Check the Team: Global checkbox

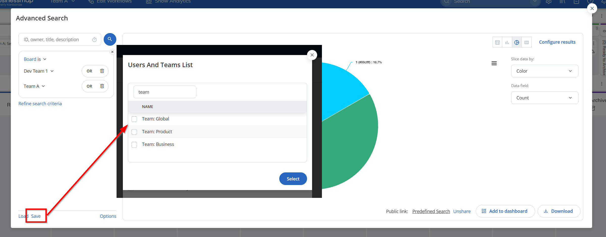pos(134,119)
